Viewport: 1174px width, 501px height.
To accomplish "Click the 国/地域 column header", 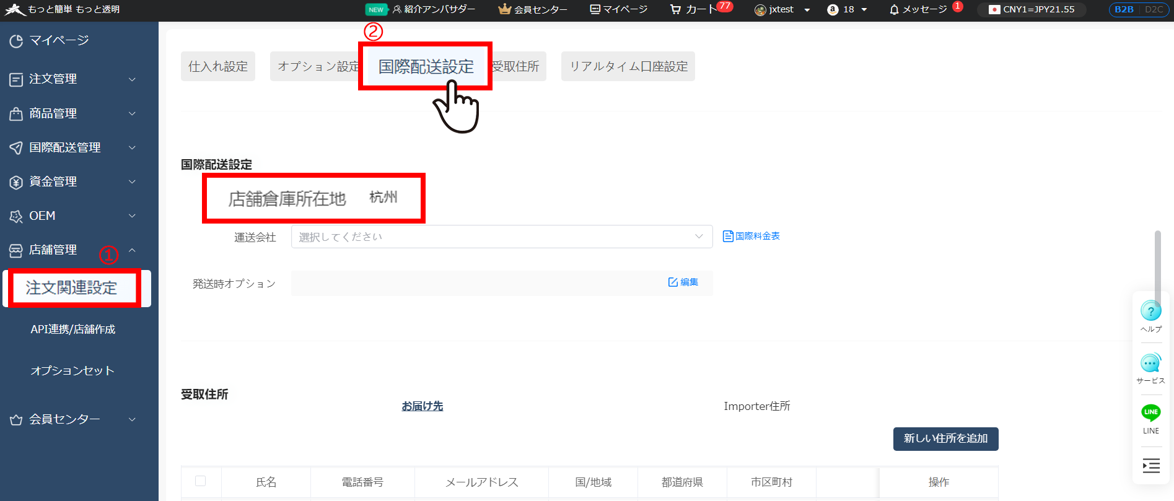I will pyautogui.click(x=593, y=482).
